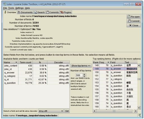Select rank 156 term row
The width and height of the screenshot is (144, 119).
(115, 93)
